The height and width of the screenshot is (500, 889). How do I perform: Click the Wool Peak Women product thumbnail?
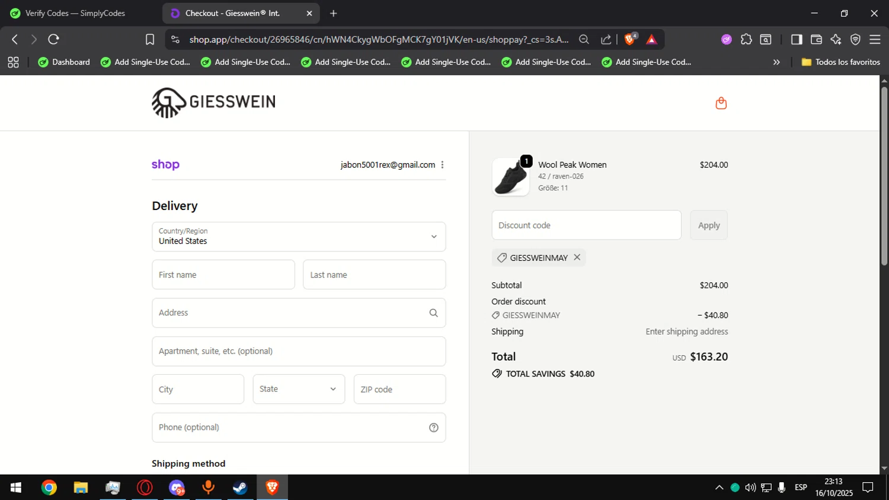[511, 177]
